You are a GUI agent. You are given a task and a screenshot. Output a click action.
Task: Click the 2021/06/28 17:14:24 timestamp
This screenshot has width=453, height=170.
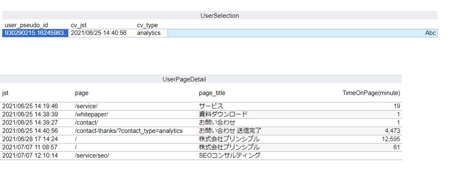[x=30, y=139]
